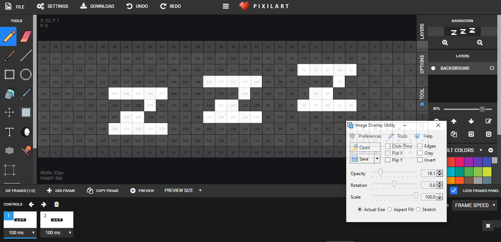The height and width of the screenshot is (242, 501).
Task: Zoom in using Navigation magnifier plus
Action: [x=445, y=43]
